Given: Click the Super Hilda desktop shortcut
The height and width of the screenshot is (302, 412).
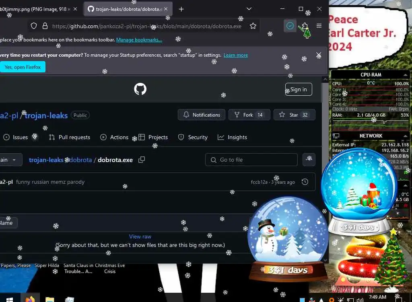Looking at the screenshot, I should point(47,265).
